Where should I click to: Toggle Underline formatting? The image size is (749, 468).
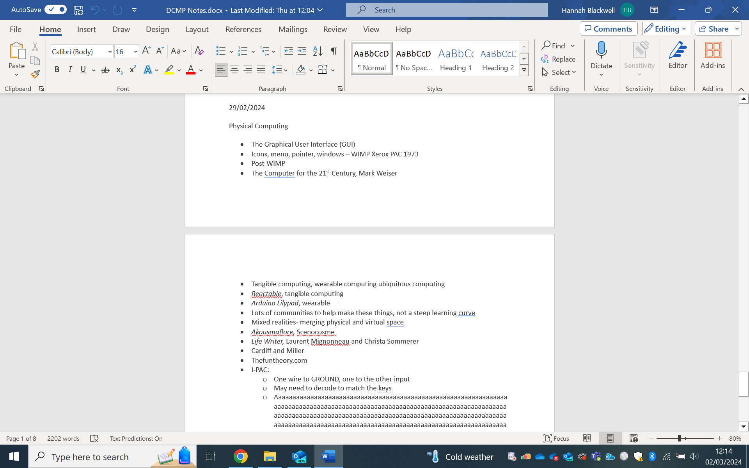(x=83, y=70)
